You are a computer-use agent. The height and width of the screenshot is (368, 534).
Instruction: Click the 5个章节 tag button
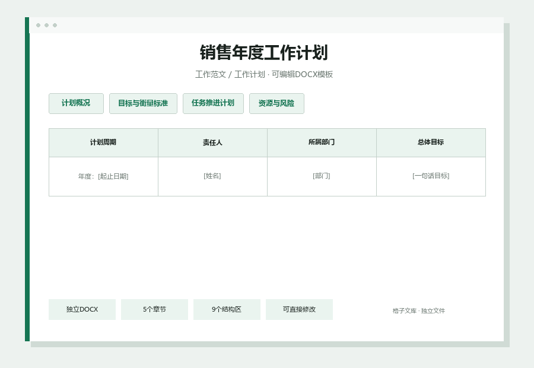click(x=154, y=309)
